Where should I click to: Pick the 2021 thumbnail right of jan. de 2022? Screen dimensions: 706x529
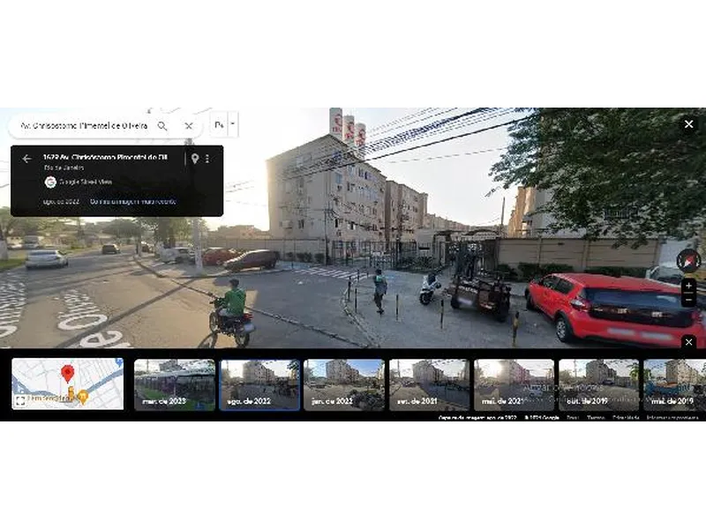pyautogui.click(x=429, y=384)
